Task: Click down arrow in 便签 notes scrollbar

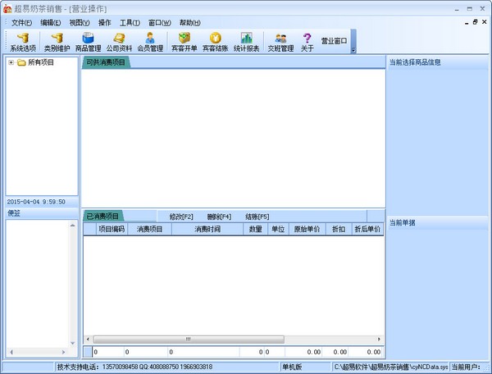Action: pos(72,343)
